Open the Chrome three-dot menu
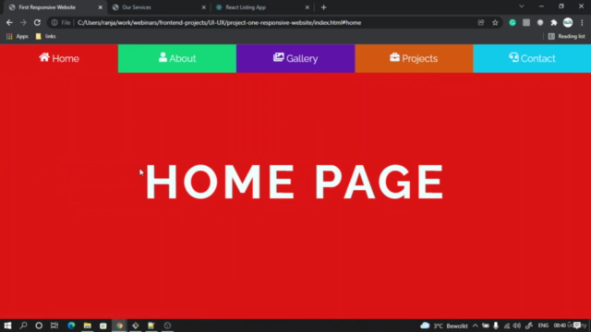Screen dimensions: 591x332 pos(582,22)
